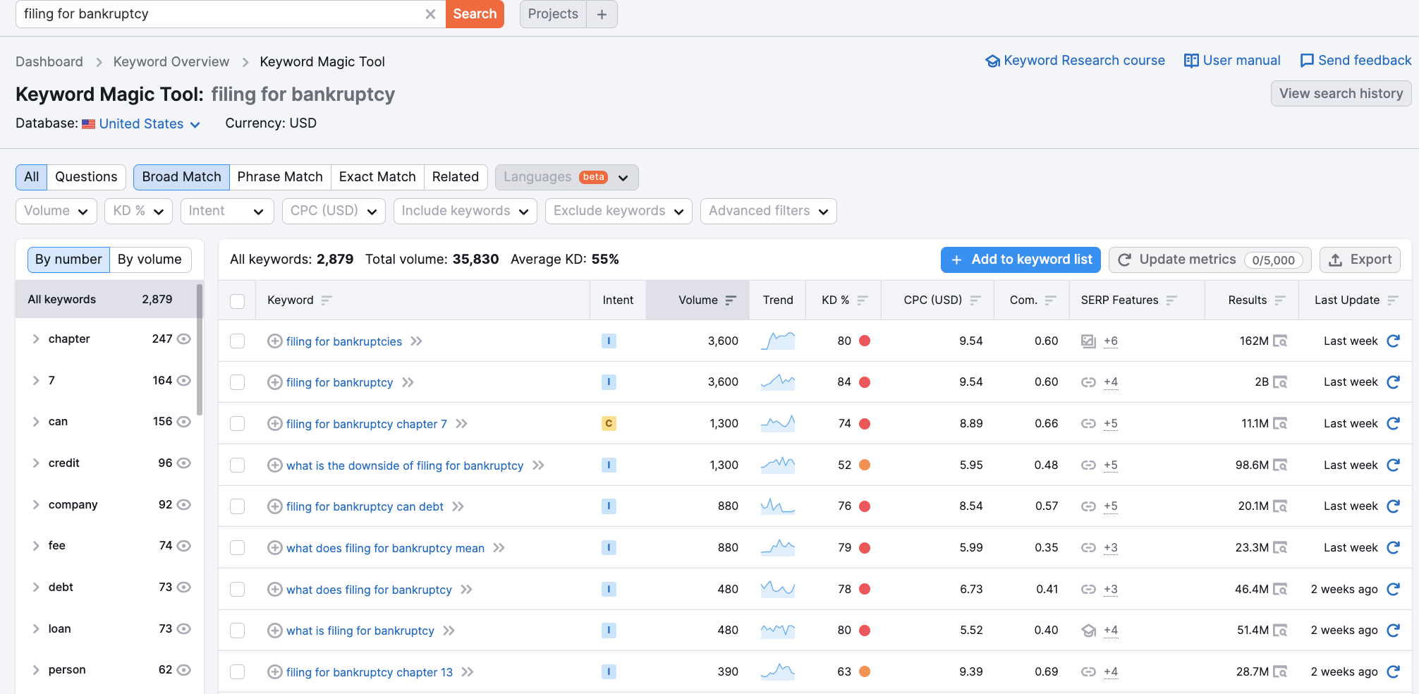Toggle the eye icon for the 'chapter' group
The image size is (1419, 694).
(183, 339)
